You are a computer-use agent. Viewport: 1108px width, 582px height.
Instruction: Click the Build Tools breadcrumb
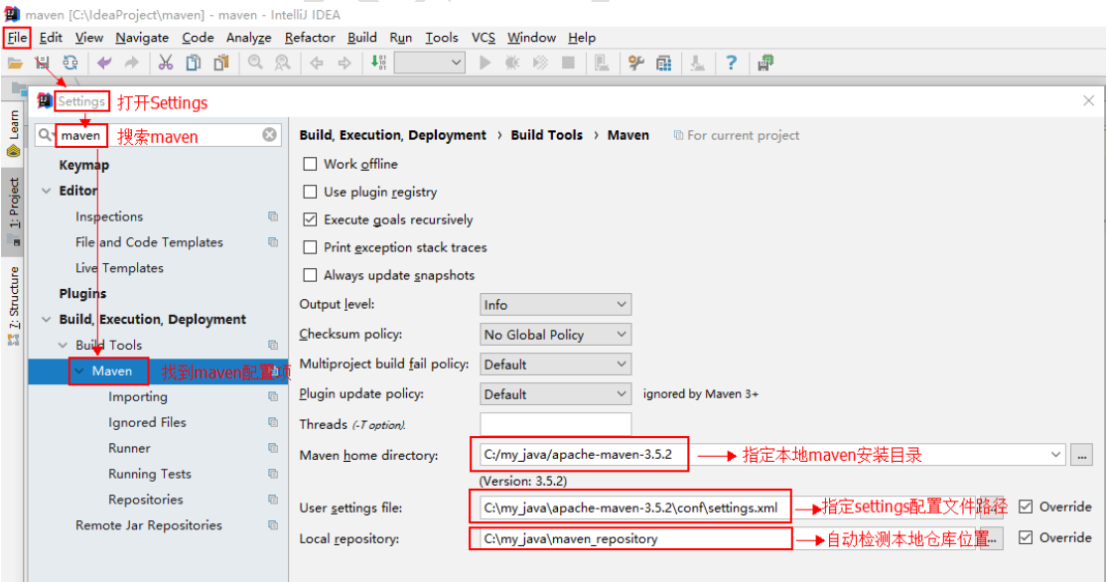click(547, 135)
